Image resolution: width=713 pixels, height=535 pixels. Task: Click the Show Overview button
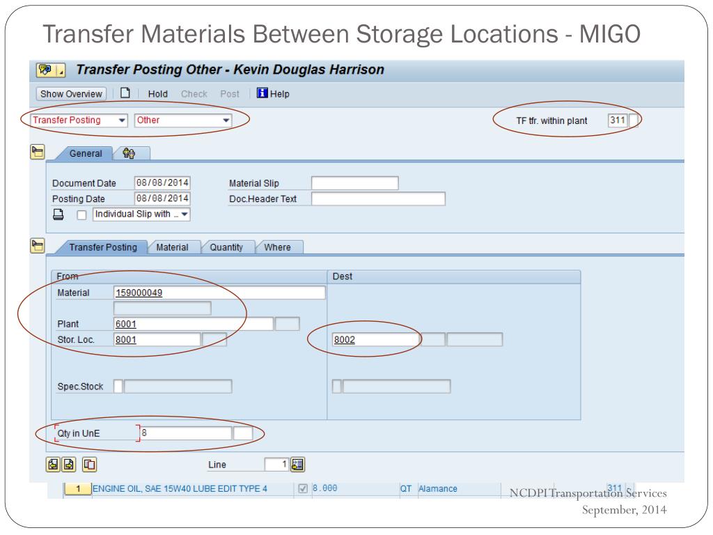72,94
